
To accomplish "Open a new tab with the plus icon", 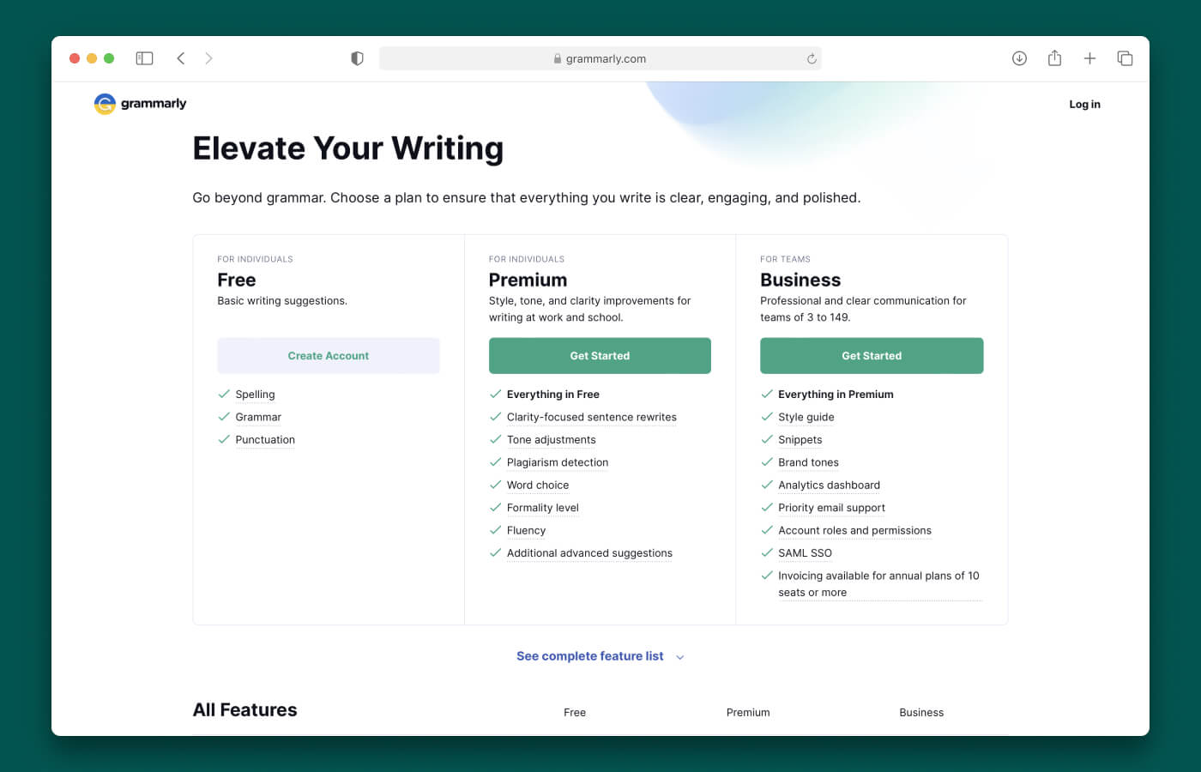I will pyautogui.click(x=1089, y=58).
